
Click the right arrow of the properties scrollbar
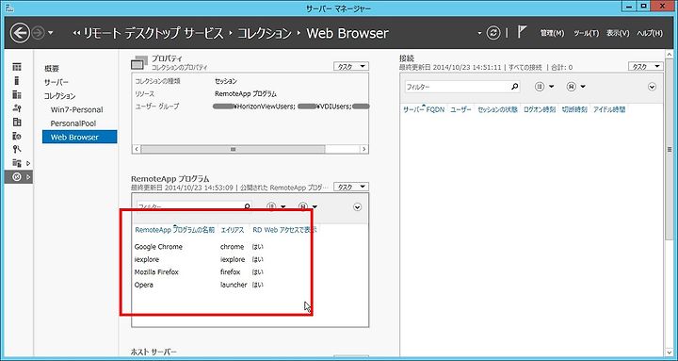point(364,149)
